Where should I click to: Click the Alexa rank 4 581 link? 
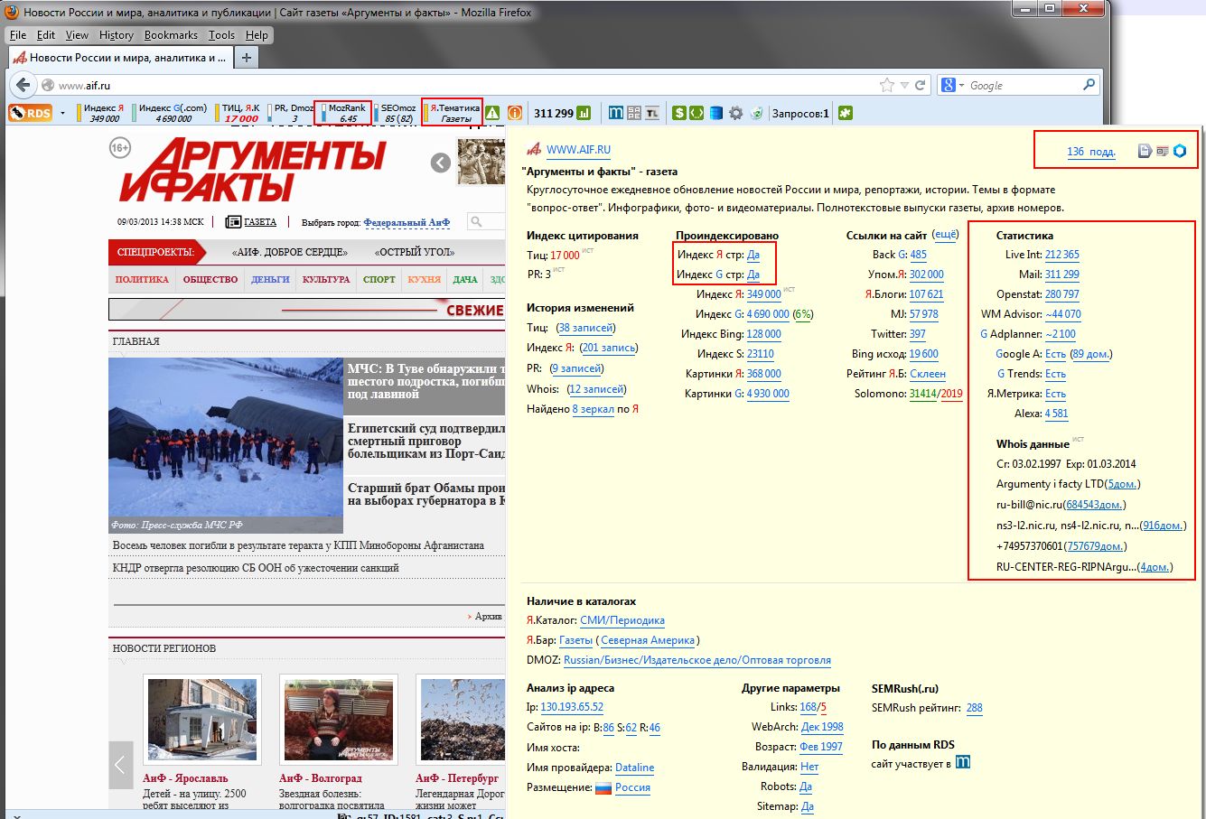[x=1057, y=414]
